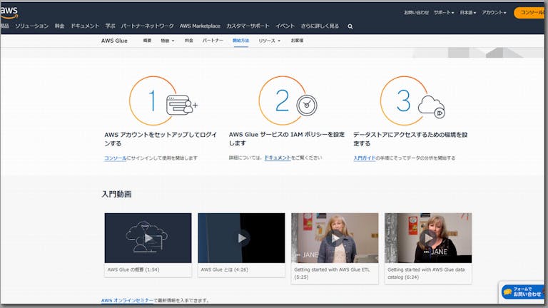Image resolution: width=548 pixels, height=308 pixels.
Task: Open the search magnifier icon
Action: point(350,26)
